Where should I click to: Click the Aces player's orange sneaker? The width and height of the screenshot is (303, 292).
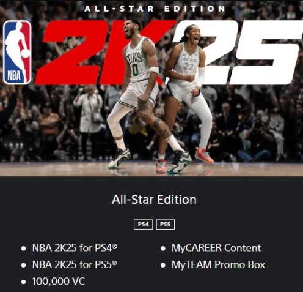click(x=204, y=155)
